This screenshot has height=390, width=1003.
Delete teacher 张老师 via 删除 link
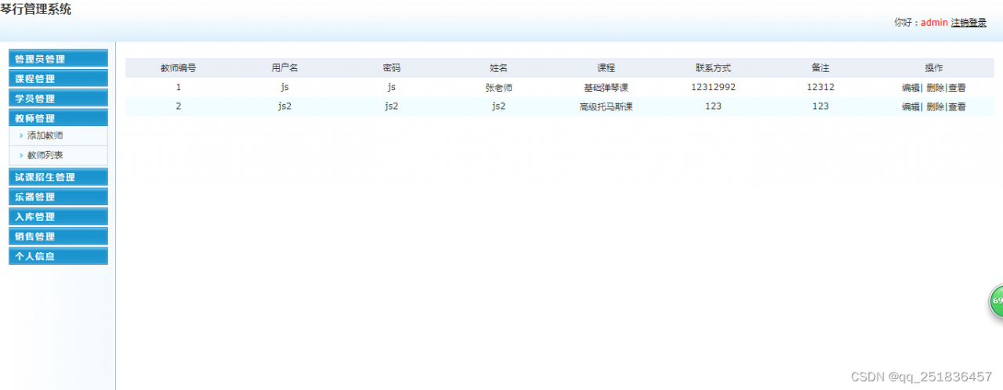[935, 88]
